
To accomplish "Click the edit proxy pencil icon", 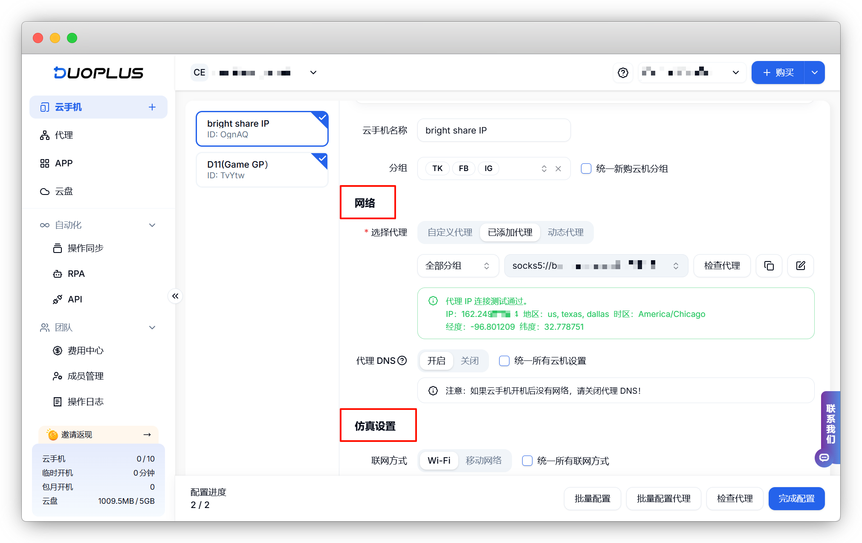I will [x=800, y=266].
